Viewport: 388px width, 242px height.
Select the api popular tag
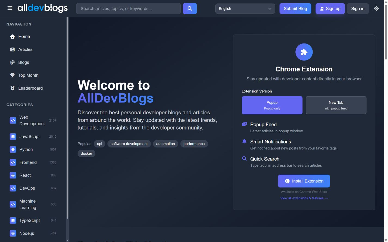point(99,144)
